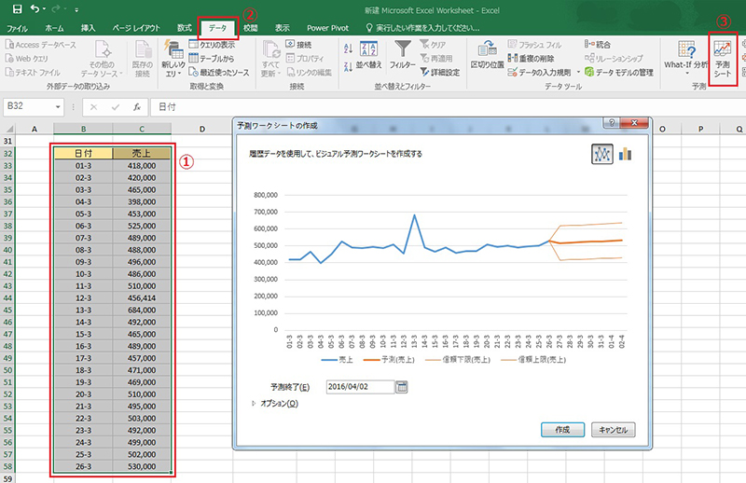The image size is (746, 483).
Task: Click the 実行したい作業 search box
Action: [x=422, y=28]
